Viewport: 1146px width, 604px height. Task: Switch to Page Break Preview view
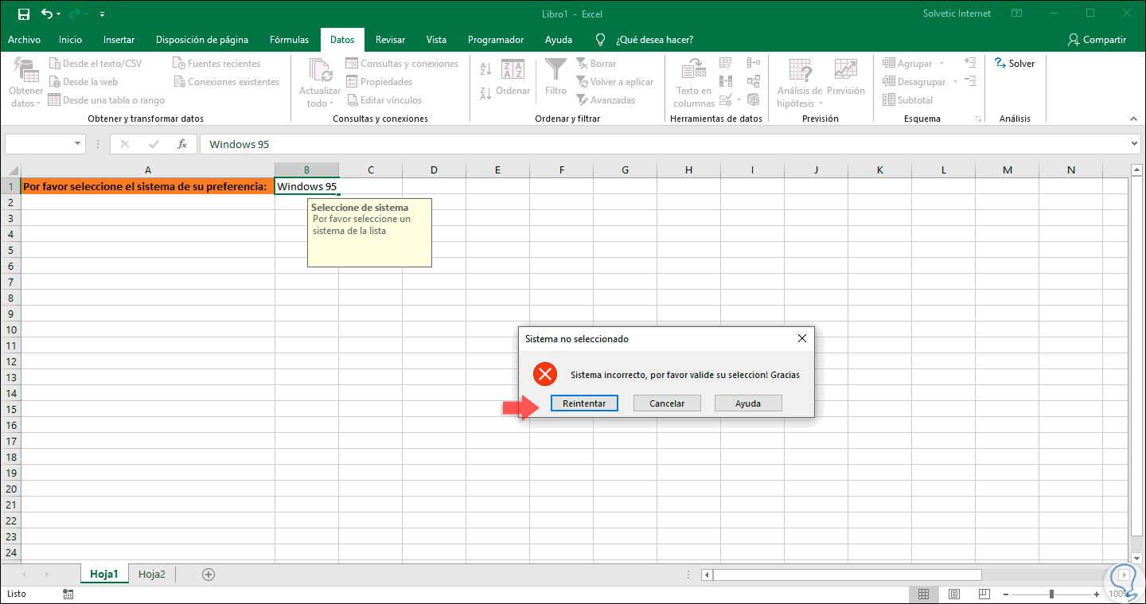(984, 594)
